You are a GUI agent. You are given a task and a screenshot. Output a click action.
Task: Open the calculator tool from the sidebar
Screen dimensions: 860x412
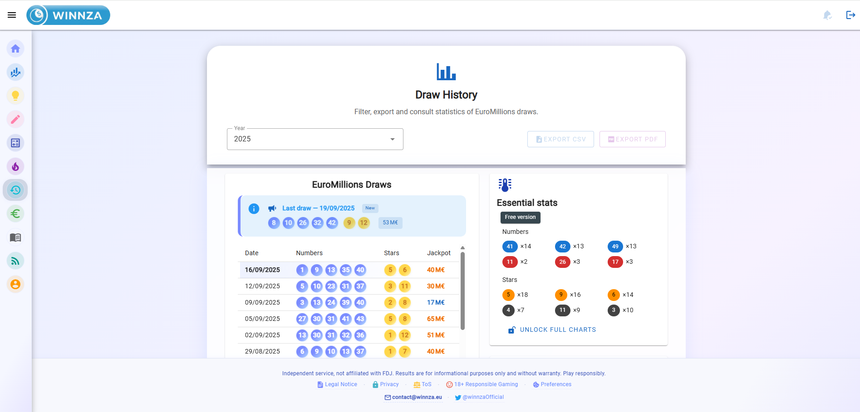tap(15, 143)
